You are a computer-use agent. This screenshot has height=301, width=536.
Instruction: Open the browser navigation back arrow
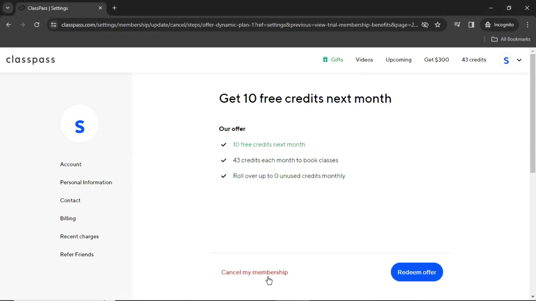point(9,25)
